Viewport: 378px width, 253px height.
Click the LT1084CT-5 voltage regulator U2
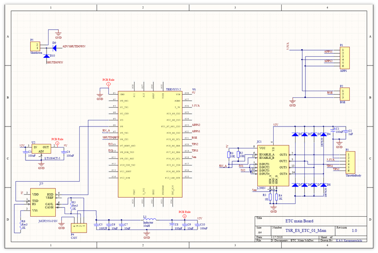[x=39, y=149]
